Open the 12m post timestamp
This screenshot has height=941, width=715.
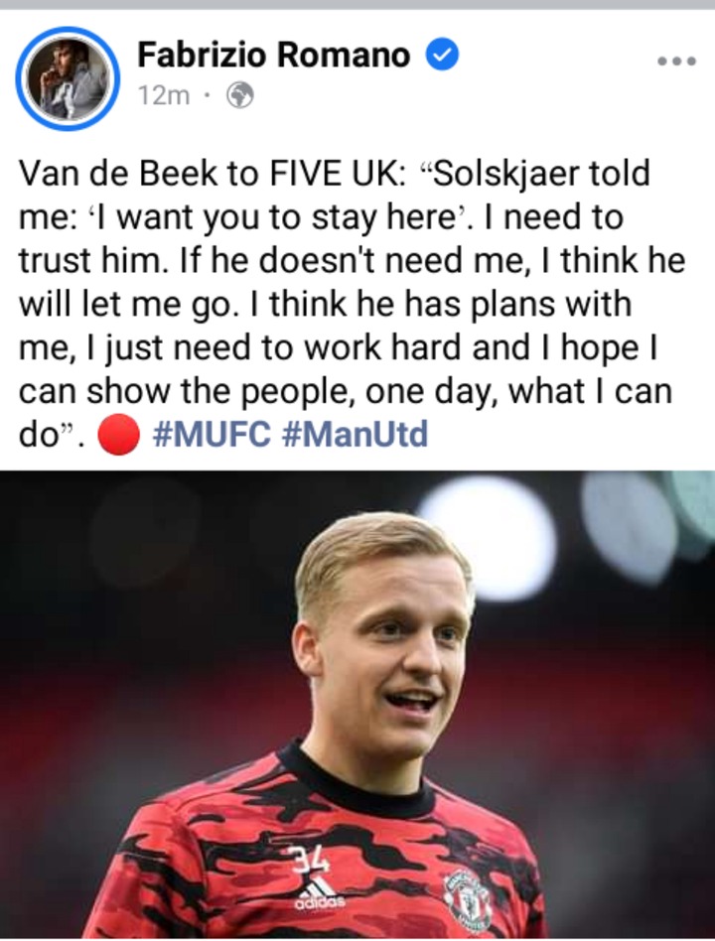(163, 95)
